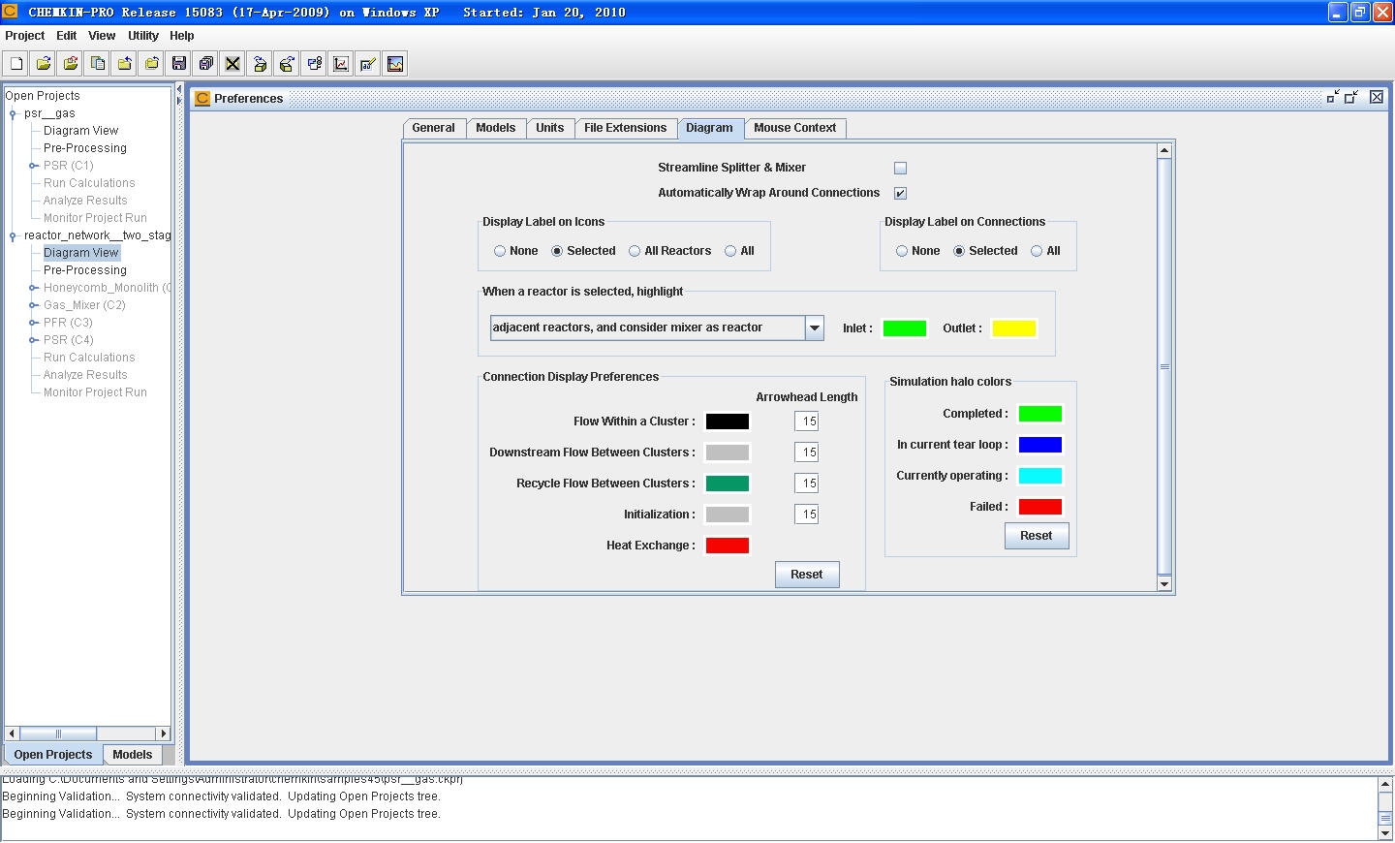Click the open-folder icon with blue arrow
1395x843 pixels.
44,64
